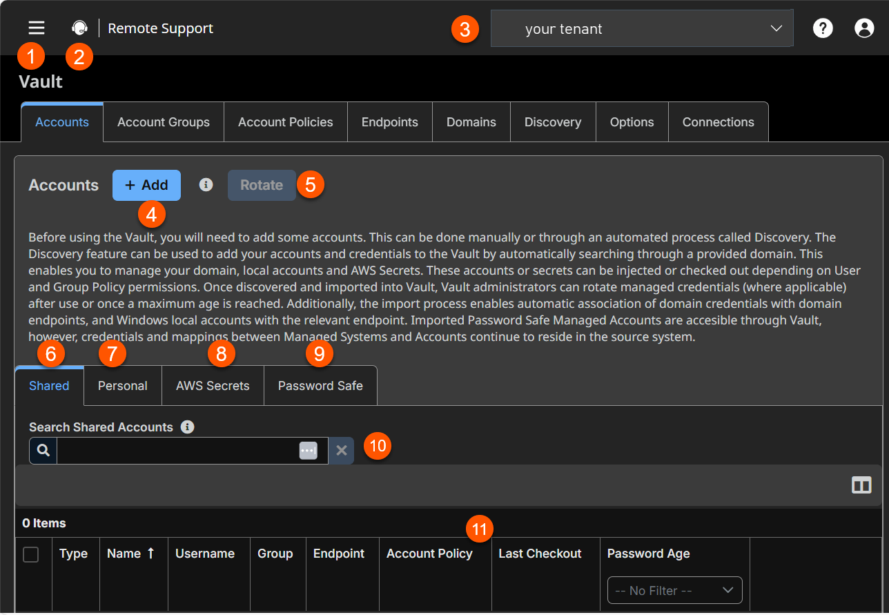The width and height of the screenshot is (889, 615).
Task: Select the Shared accounts sub-tab
Action: [49, 386]
